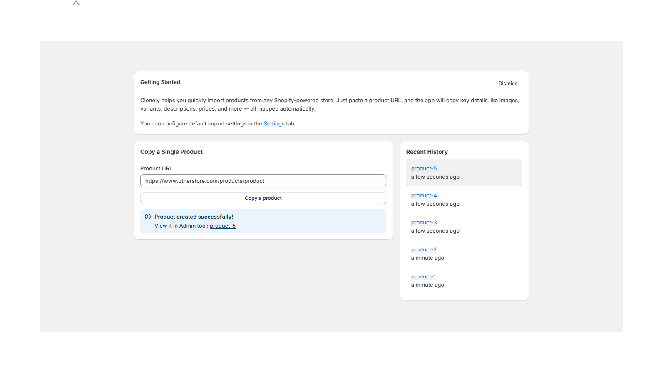
Task: Click 'a few seconds ago' under product-3
Action: pos(435,231)
